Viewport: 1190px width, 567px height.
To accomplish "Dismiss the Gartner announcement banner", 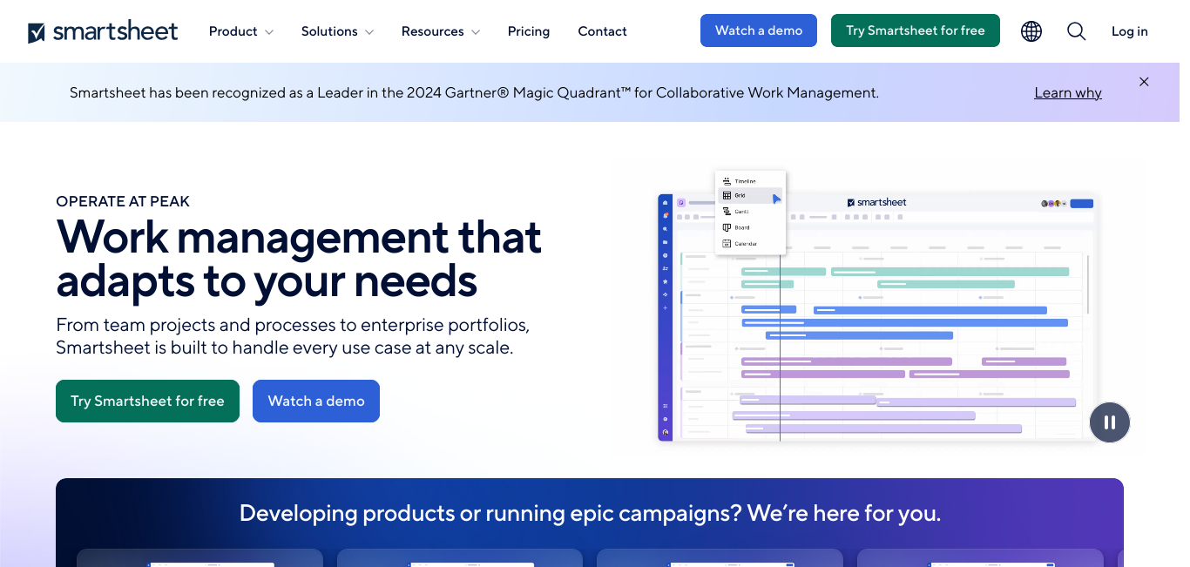I will 1144,82.
